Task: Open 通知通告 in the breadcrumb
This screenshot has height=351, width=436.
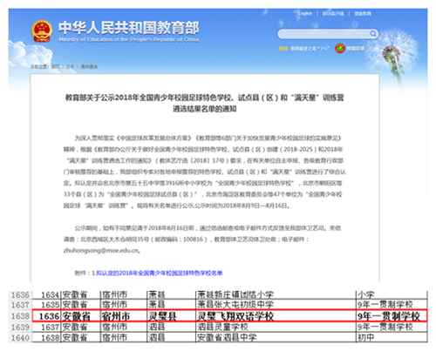Action: 89,67
